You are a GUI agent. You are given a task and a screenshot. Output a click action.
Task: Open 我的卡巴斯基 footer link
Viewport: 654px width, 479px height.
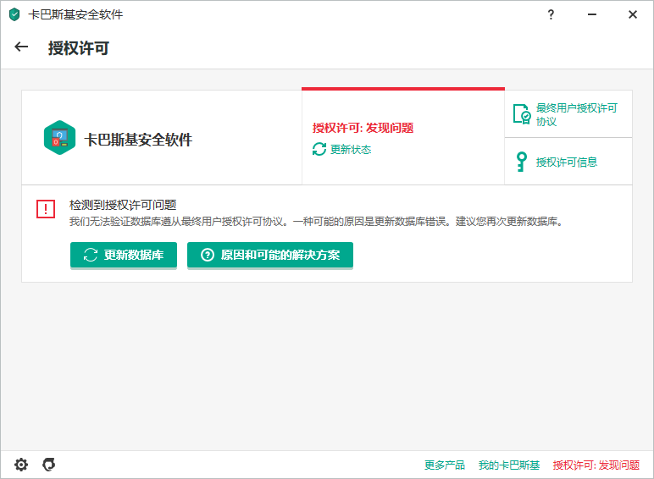pos(509,465)
